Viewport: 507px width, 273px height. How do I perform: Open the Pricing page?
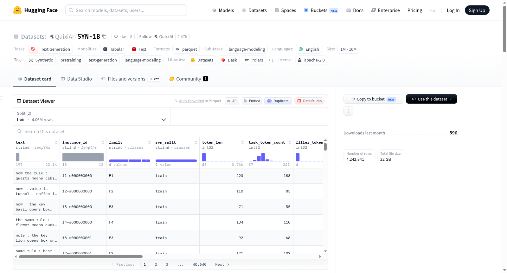[x=415, y=10]
